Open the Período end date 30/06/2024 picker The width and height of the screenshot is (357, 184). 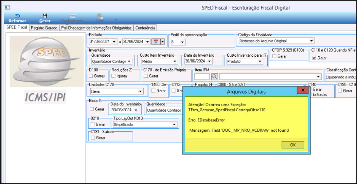(148, 42)
